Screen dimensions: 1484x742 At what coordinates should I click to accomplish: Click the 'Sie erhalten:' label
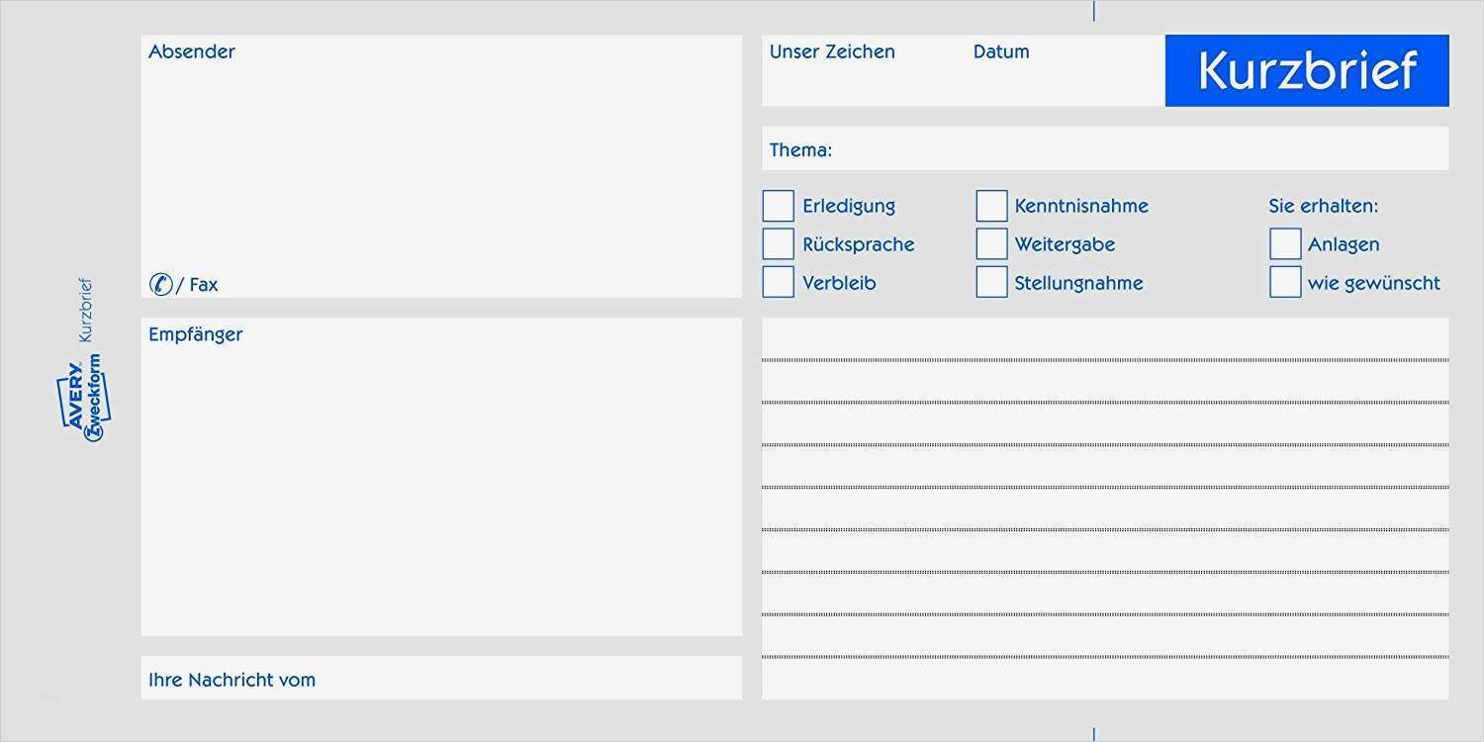pos(1323,206)
